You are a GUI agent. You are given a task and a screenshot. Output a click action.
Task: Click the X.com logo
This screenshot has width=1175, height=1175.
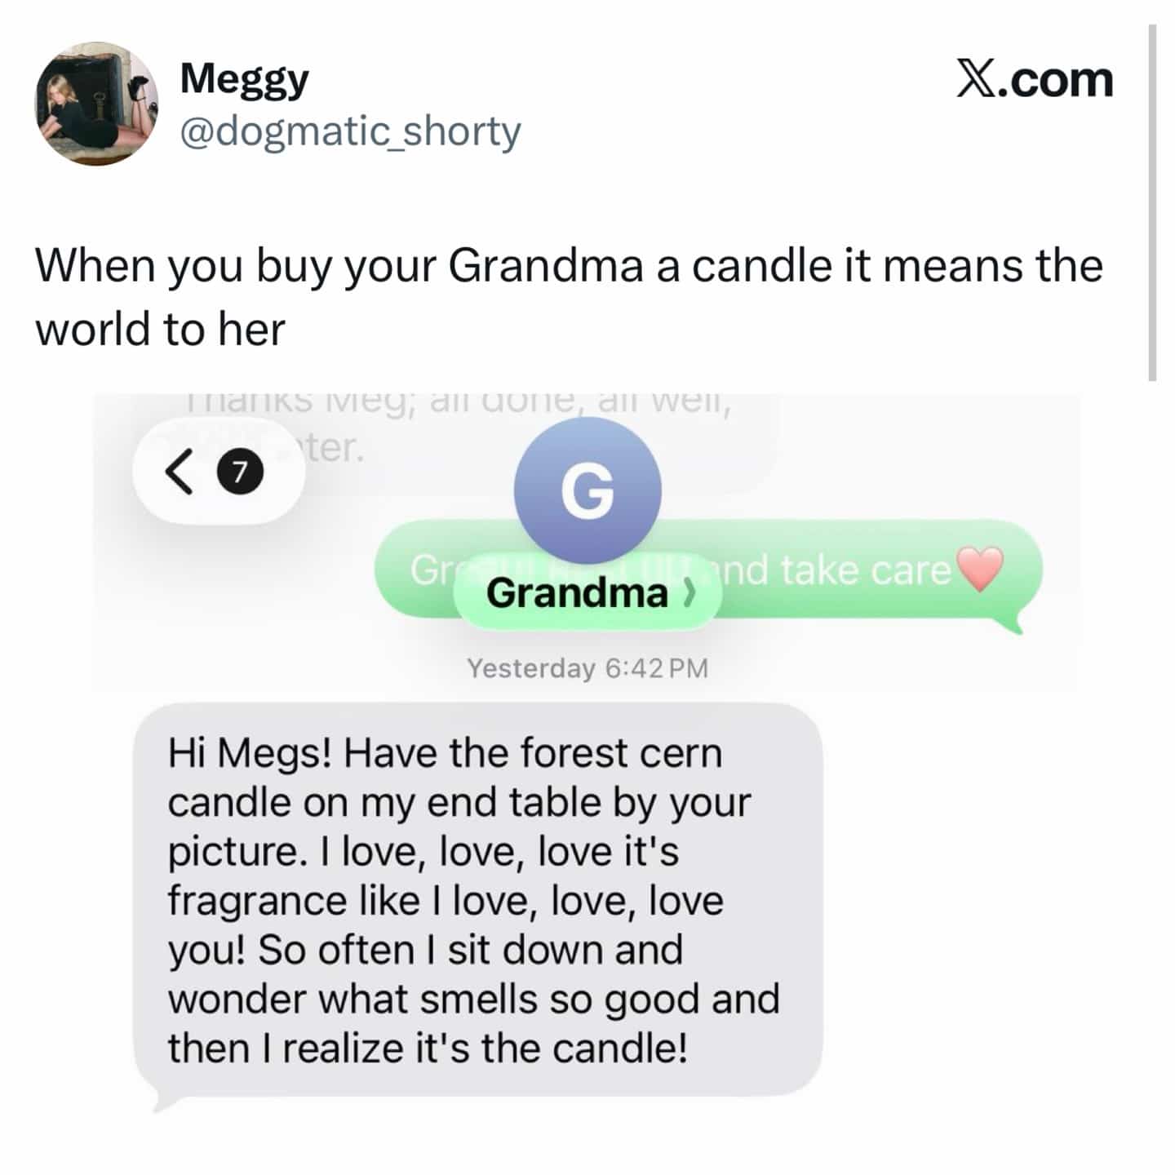[x=1034, y=80]
